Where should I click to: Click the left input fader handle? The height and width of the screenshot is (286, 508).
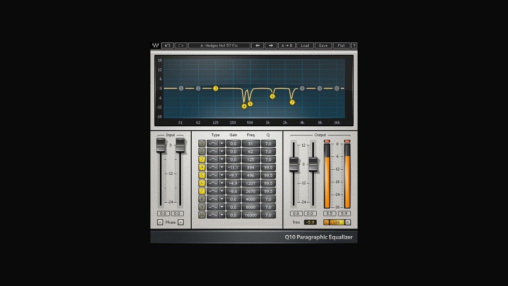161,145
